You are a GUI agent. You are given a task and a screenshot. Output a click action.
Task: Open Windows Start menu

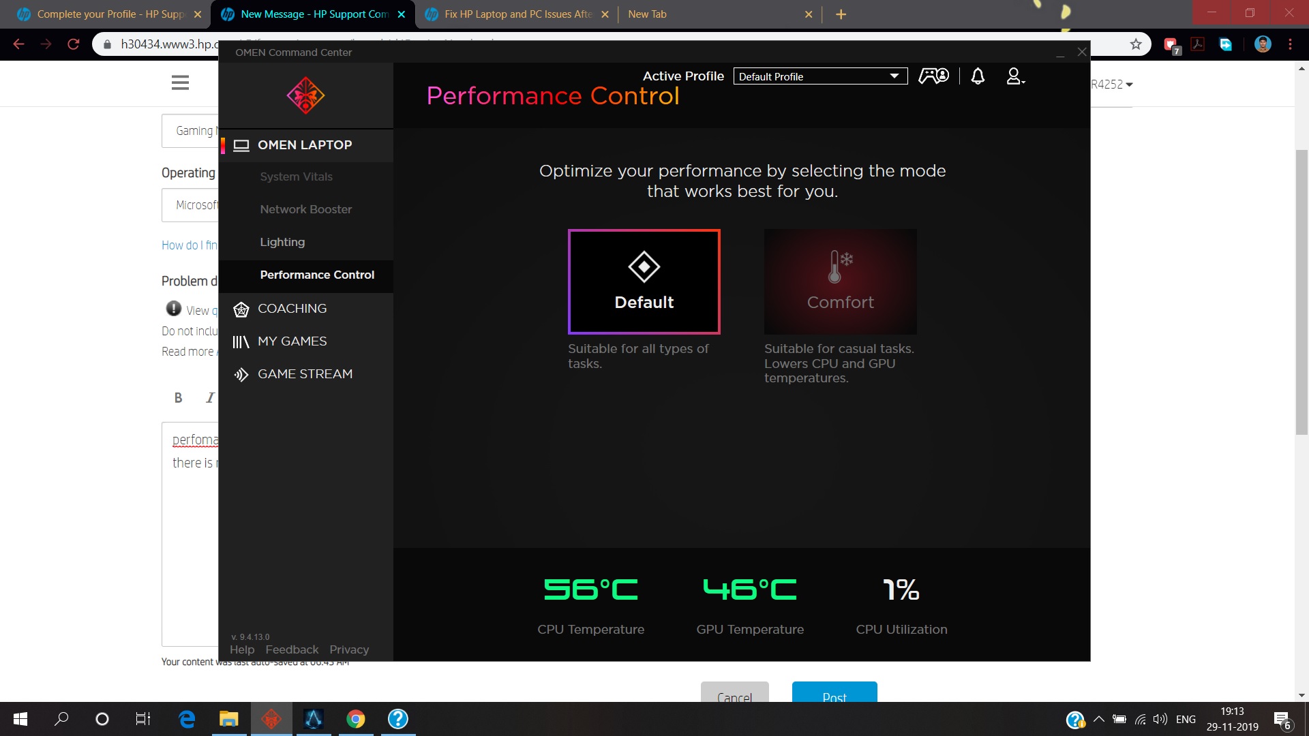20,719
